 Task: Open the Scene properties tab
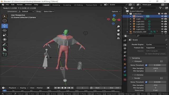(125, 56)
